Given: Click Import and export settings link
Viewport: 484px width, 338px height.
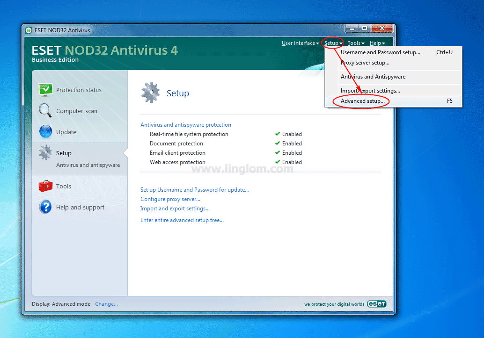Looking at the screenshot, I should (x=175, y=209).
